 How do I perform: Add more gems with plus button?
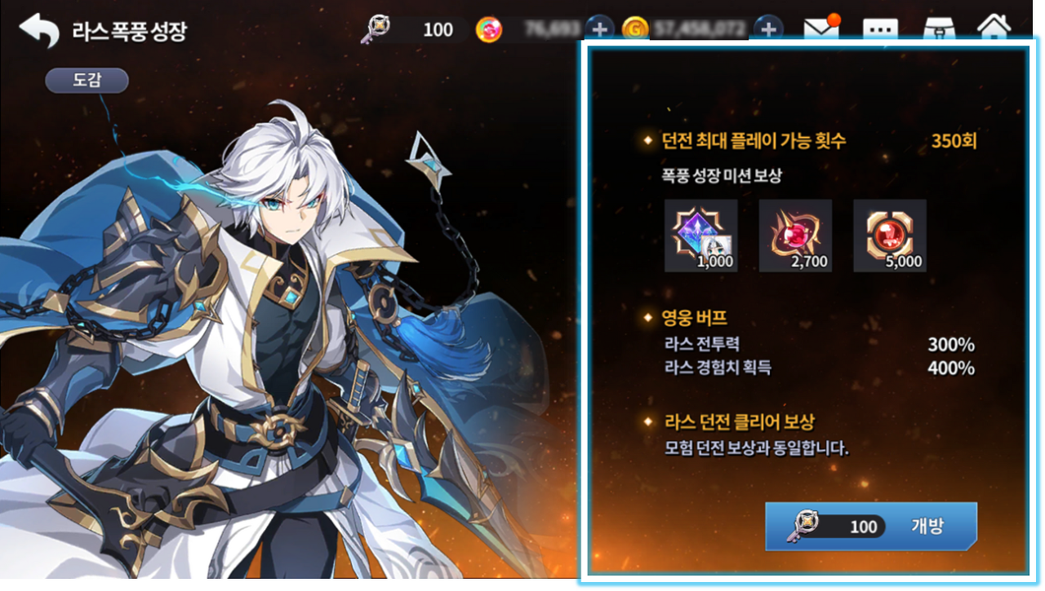point(600,30)
